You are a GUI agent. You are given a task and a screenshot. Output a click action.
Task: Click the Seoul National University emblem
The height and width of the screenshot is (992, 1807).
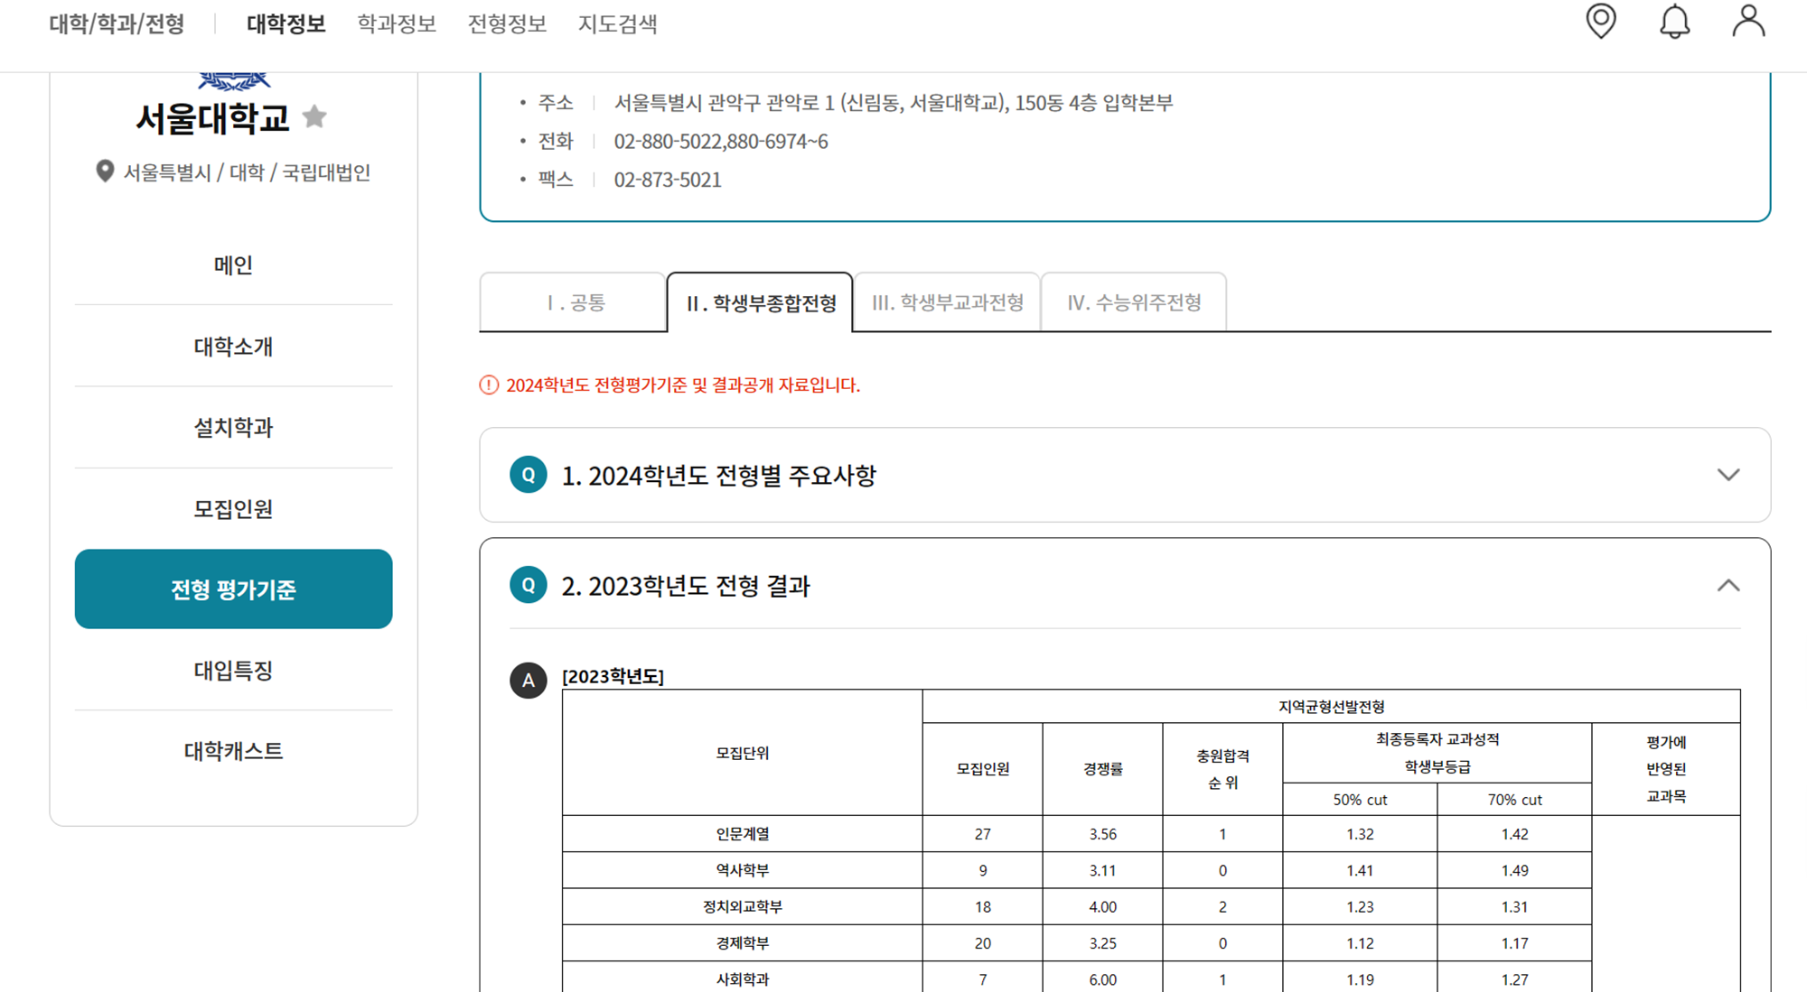coord(234,81)
